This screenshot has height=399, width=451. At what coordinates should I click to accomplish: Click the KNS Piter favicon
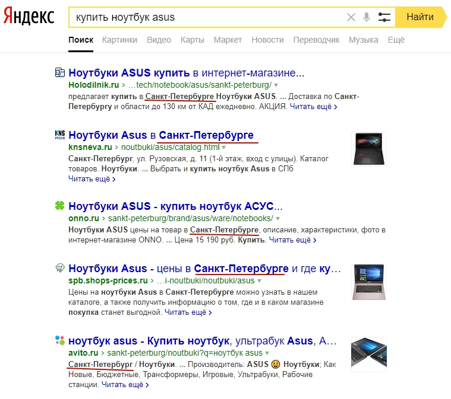[60, 135]
